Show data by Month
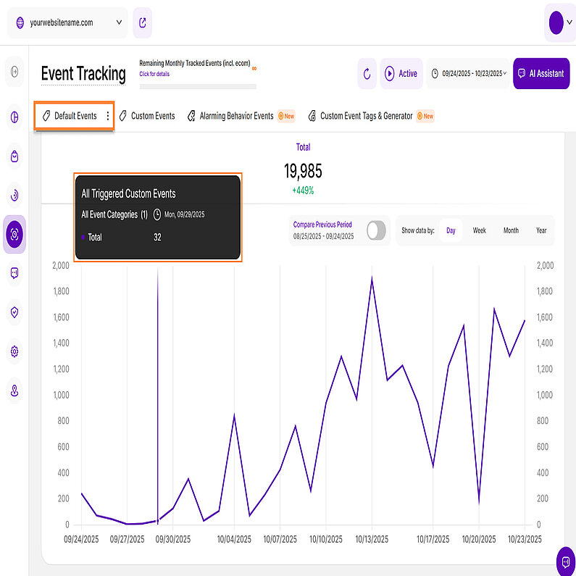This screenshot has width=576, height=576. click(x=511, y=230)
